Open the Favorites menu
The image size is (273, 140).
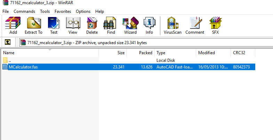coord(63,11)
